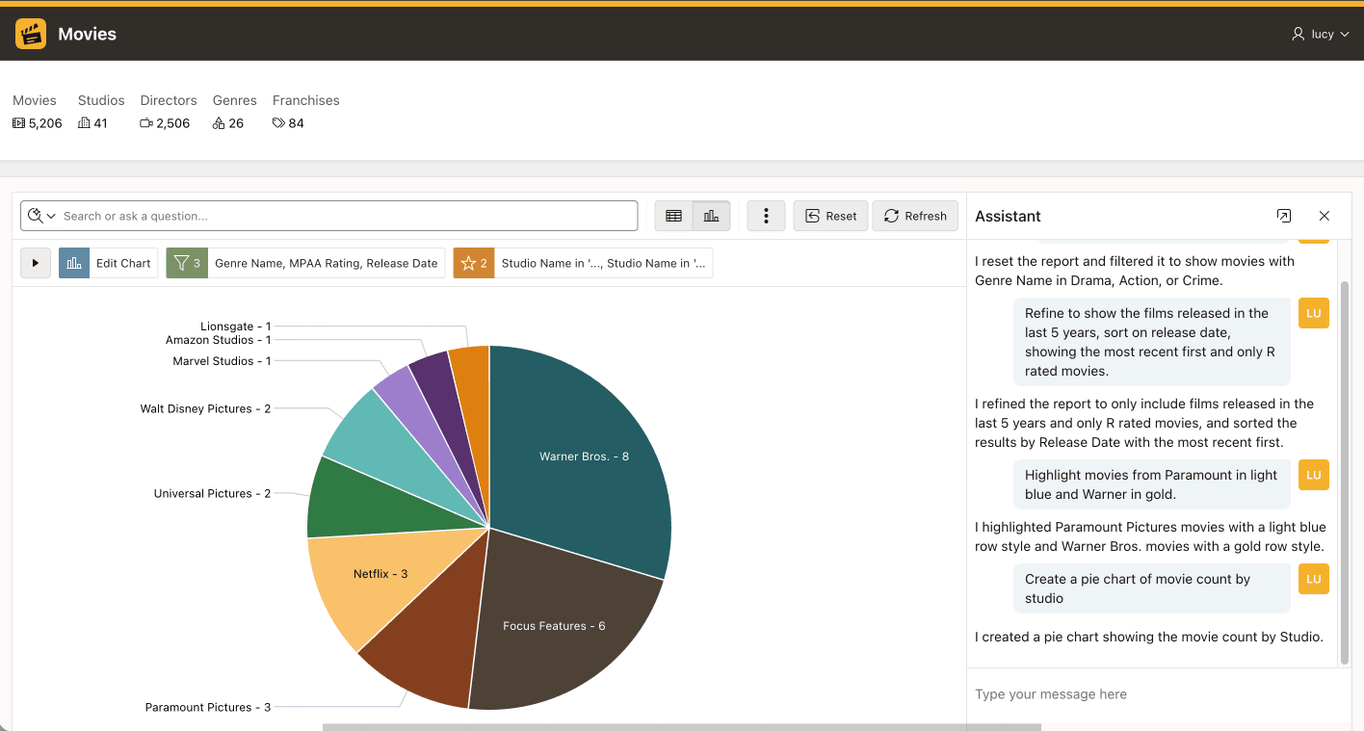Click LU avatar beside 'Create a pie chart' message
Viewport: 1364px width, 731px height.
click(1314, 579)
